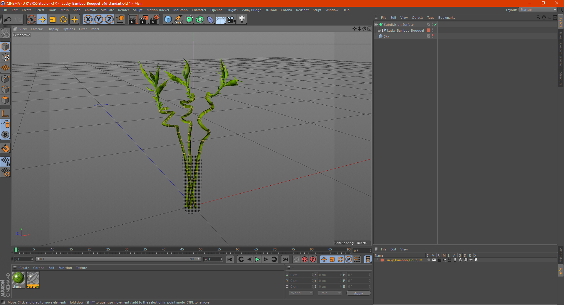Image resolution: width=564 pixels, height=305 pixels.
Task: Select the vase_an material thumbnail
Action: pyautogui.click(x=33, y=280)
